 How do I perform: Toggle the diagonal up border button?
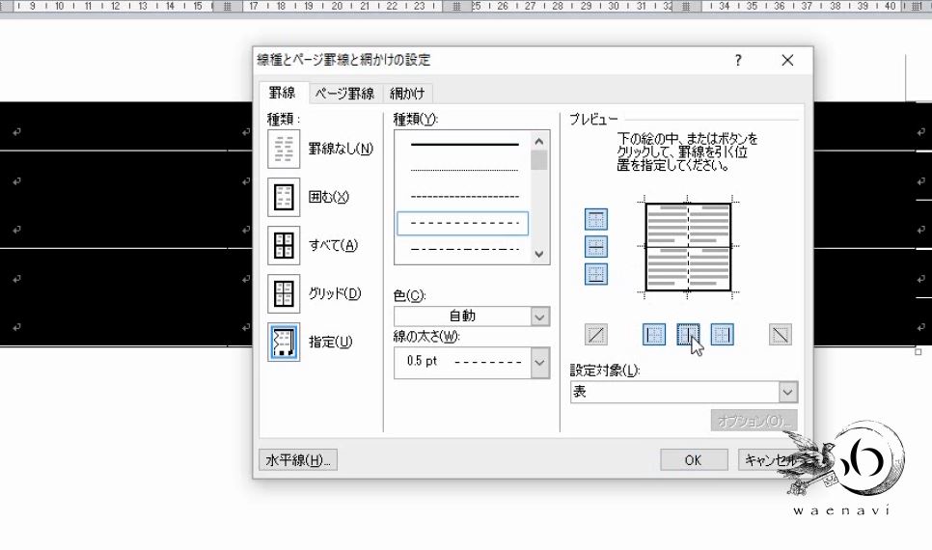pyautogui.click(x=596, y=335)
